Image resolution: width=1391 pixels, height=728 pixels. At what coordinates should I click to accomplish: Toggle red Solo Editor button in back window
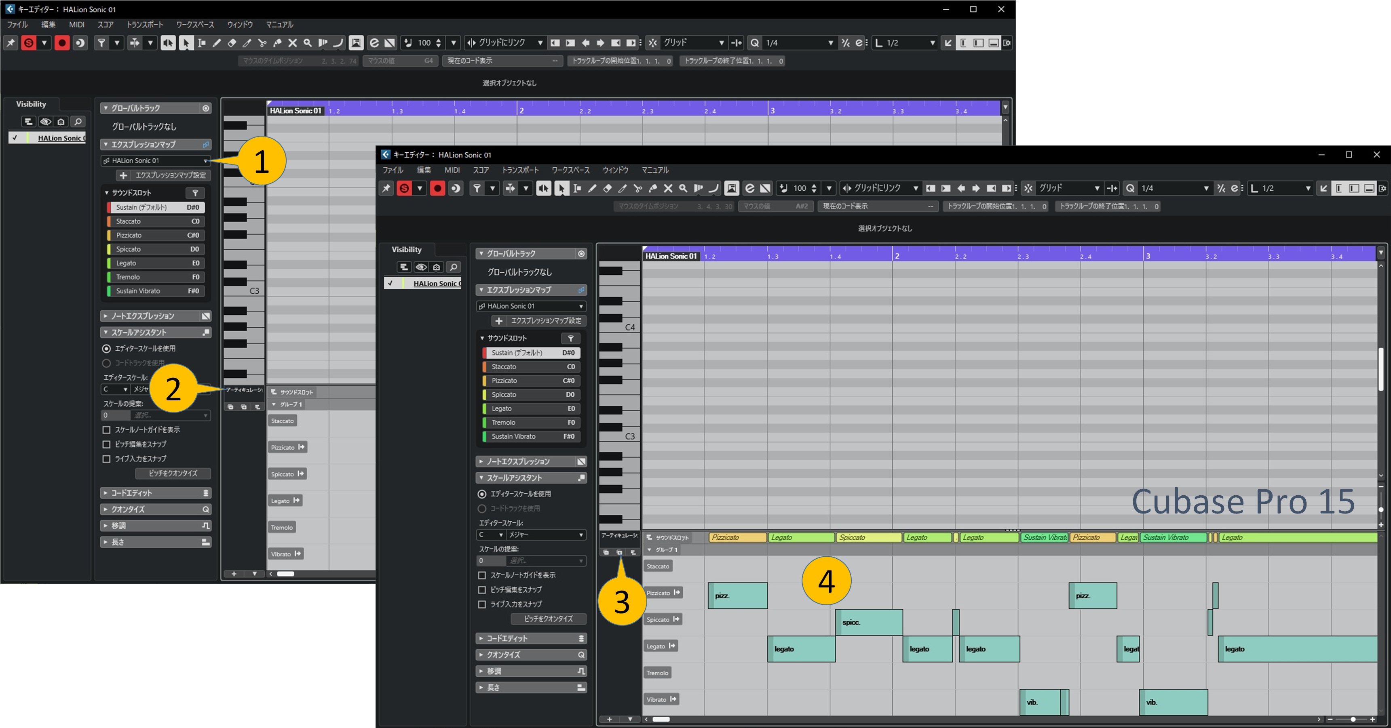(x=29, y=43)
